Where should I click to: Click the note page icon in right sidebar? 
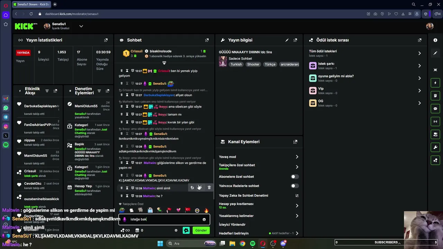click(435, 96)
